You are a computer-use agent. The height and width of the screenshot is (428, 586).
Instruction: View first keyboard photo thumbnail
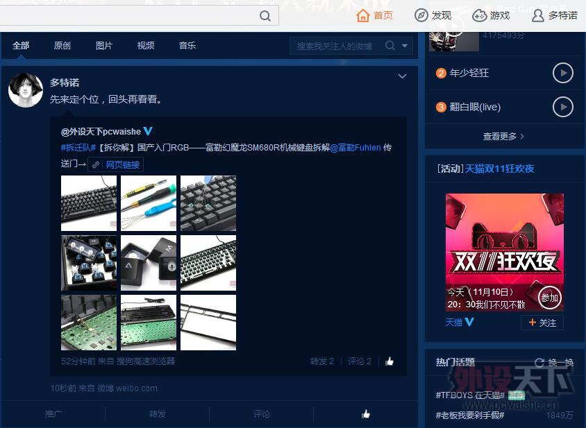point(89,203)
